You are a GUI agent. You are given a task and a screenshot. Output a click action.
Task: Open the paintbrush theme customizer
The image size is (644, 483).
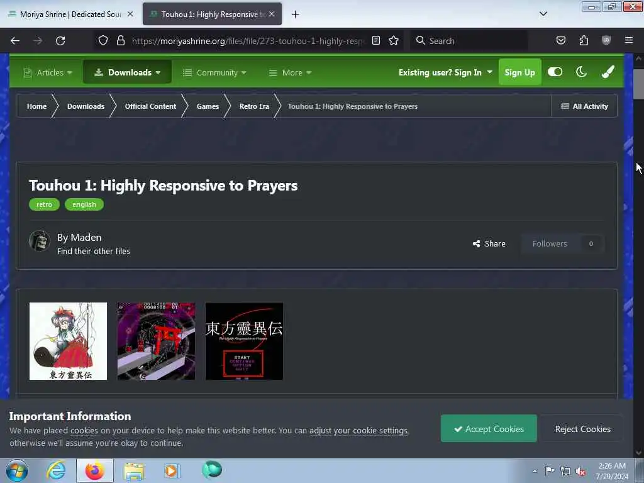click(608, 72)
